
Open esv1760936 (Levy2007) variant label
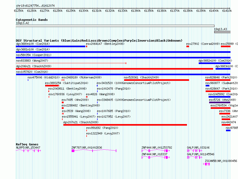coord(65,94)
